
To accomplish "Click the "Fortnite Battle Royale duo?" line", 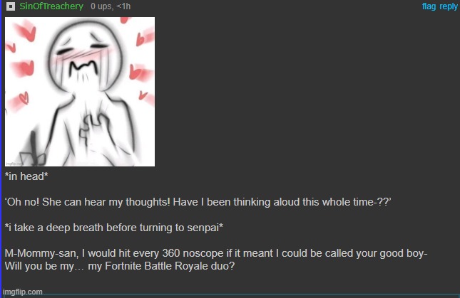I will coord(120,266).
